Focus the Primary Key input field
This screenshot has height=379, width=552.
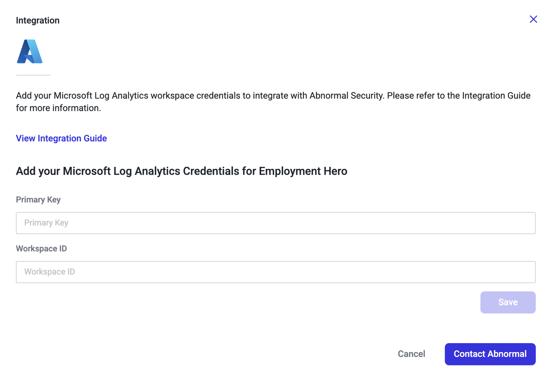[x=276, y=223]
